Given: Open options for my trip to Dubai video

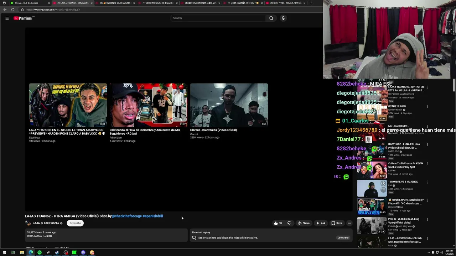Looking at the screenshot, I should (427, 106).
